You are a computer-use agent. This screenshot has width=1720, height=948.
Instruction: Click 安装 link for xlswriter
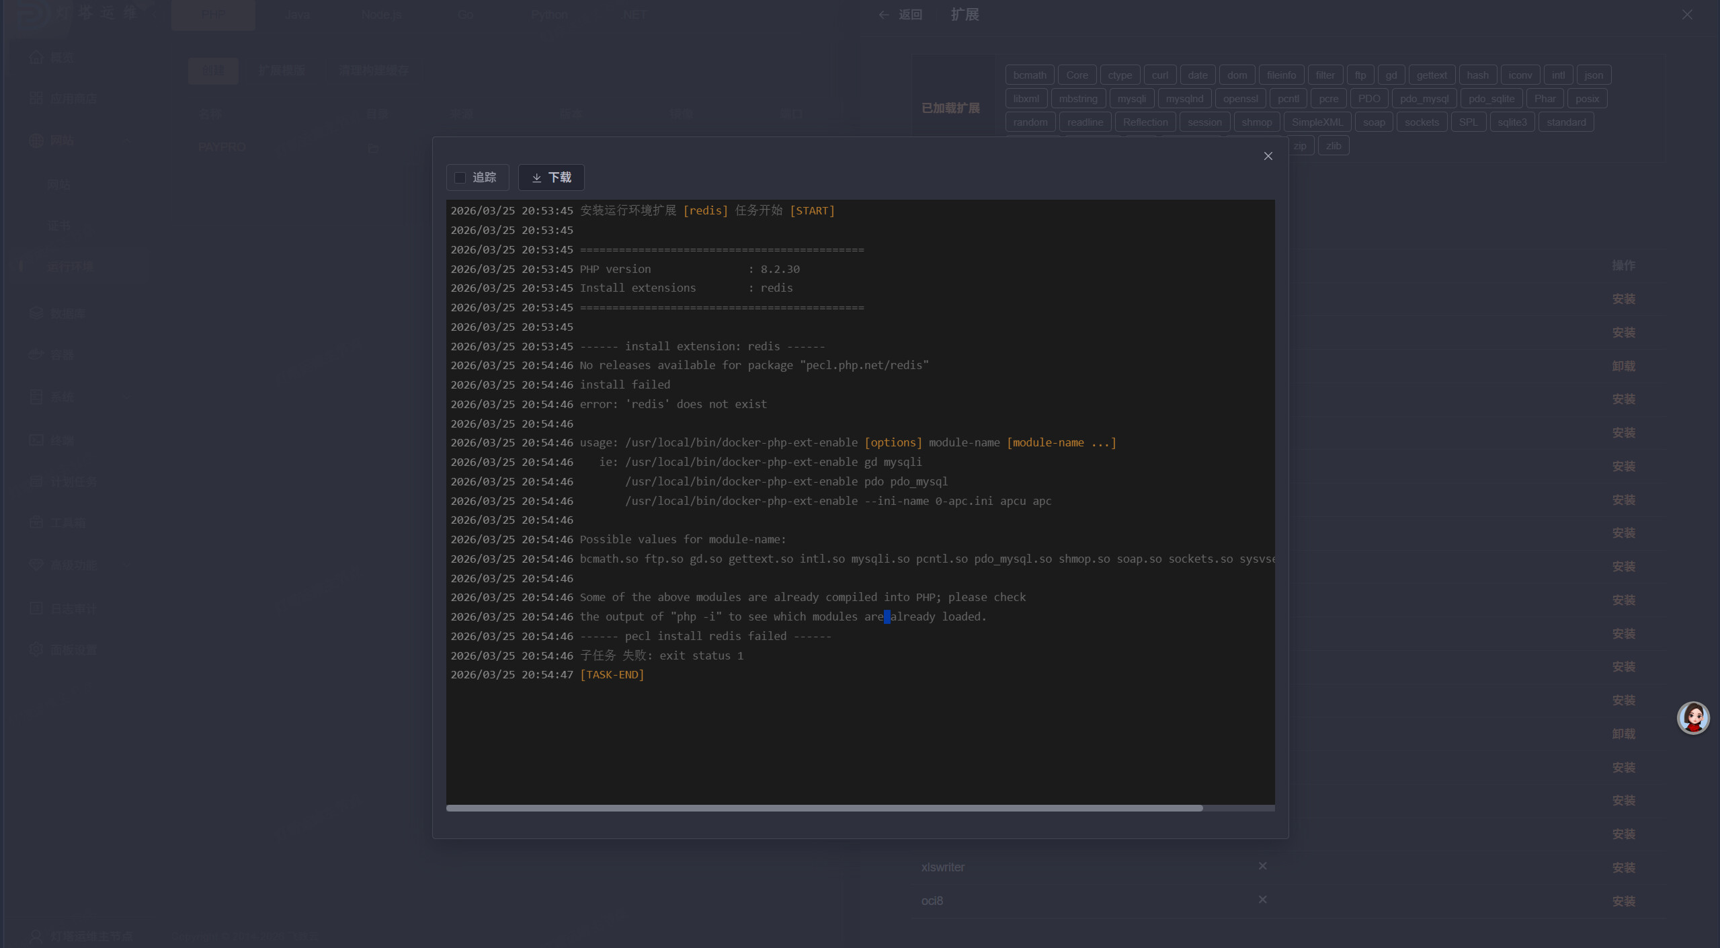pyautogui.click(x=1623, y=867)
